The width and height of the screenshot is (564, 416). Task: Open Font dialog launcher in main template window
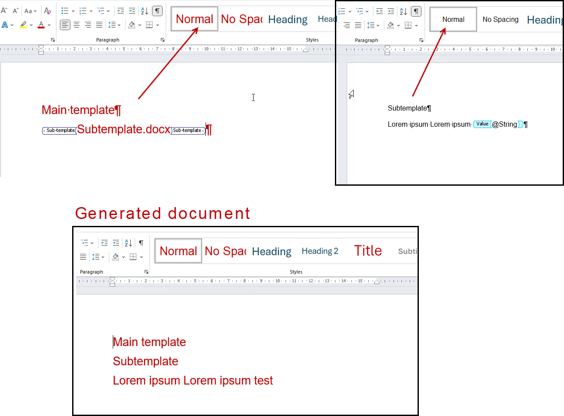point(53,40)
